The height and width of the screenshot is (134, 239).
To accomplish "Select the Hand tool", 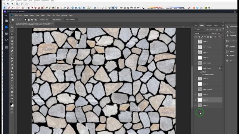I will pos(12,92).
